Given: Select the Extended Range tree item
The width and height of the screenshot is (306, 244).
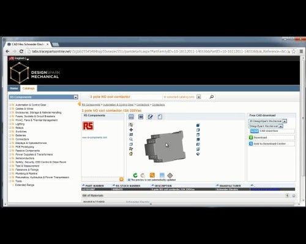Looking at the screenshot, I should point(24,185).
